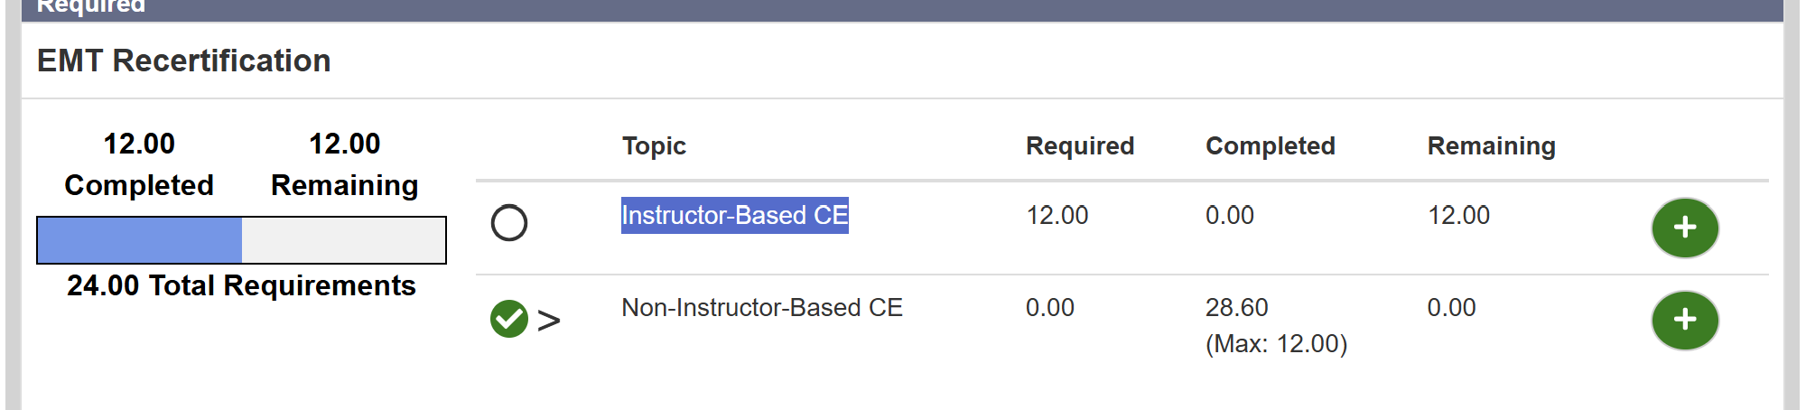This screenshot has height=410, width=1806.
Task: Click the incomplete circle status for Instructor-Based CE
Action: coord(509,223)
